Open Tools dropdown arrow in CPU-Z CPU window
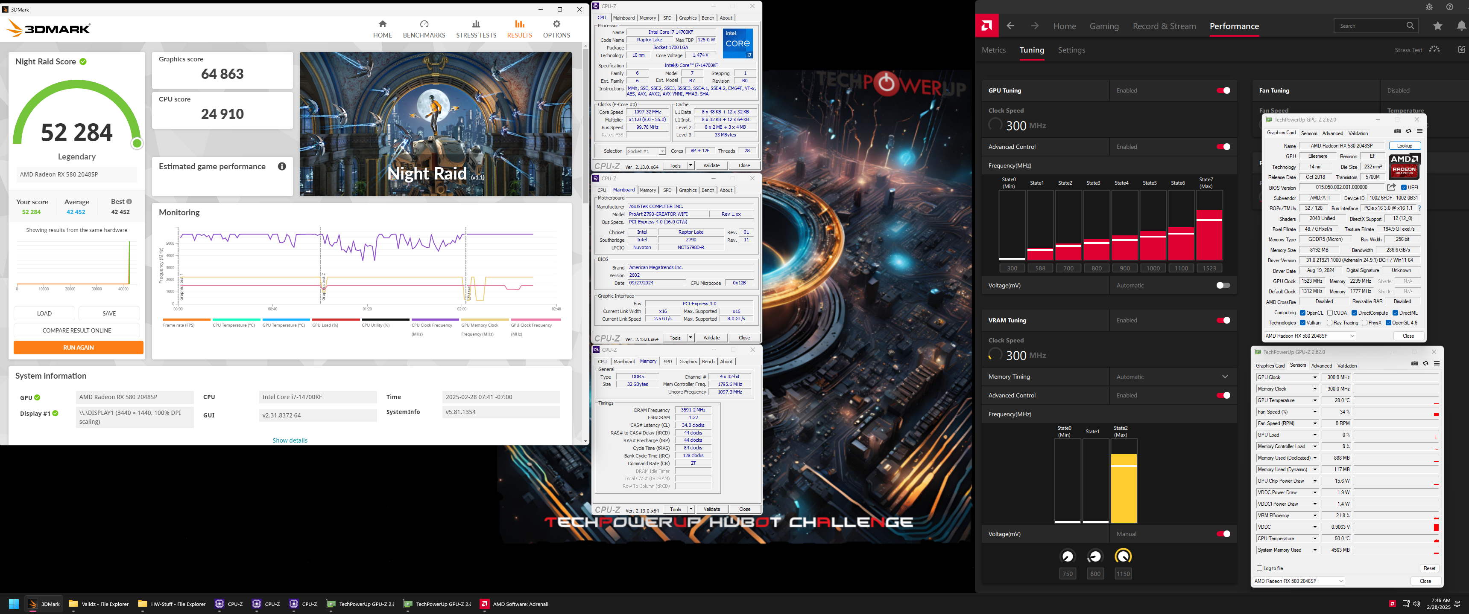 click(x=691, y=165)
